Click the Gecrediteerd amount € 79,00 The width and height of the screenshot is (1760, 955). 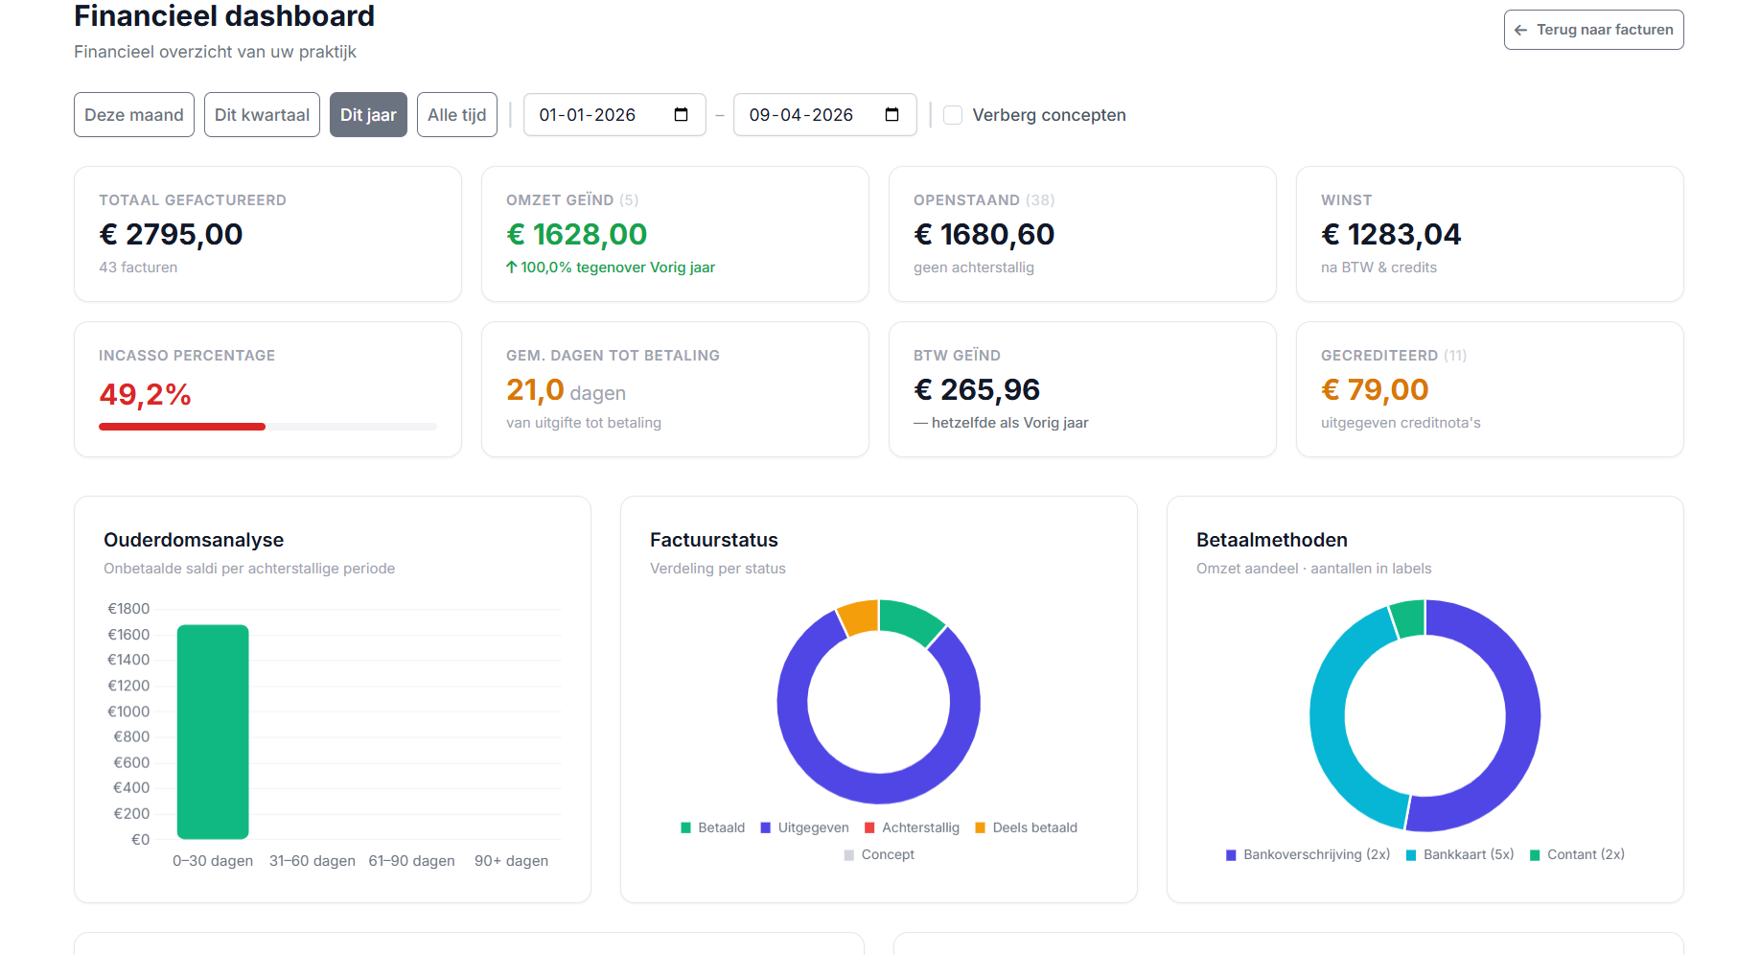pos(1375,389)
